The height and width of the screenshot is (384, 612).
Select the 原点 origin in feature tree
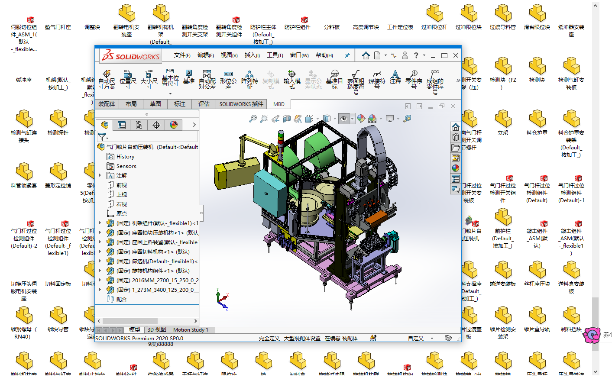(117, 214)
